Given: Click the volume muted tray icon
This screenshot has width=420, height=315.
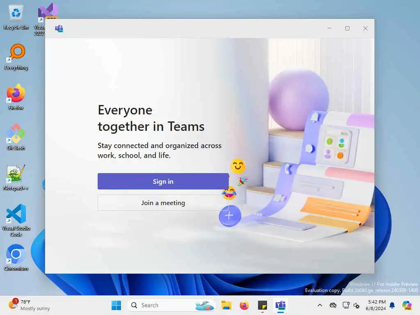Looking at the screenshot, I should coord(356,305).
